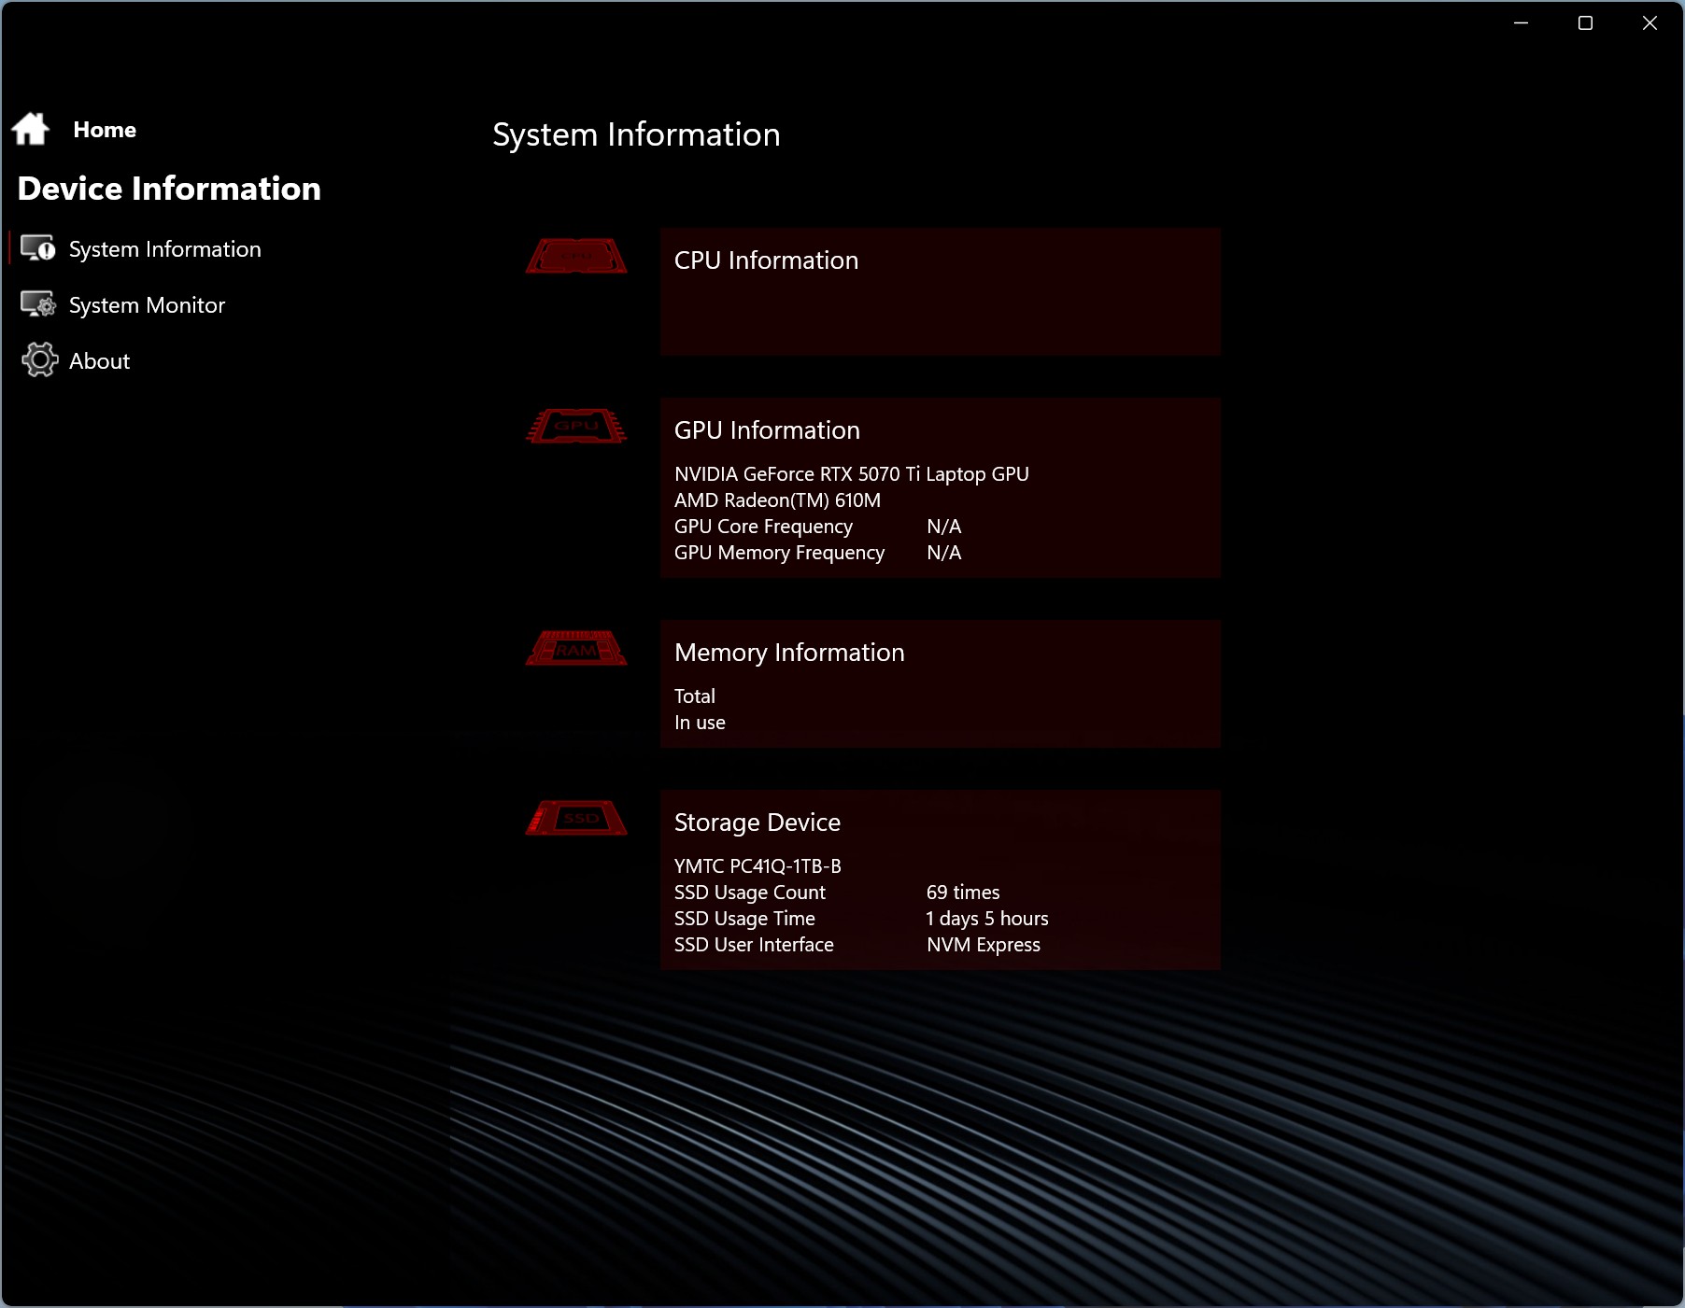1685x1308 pixels.
Task: Click the SSD Usage Count label
Action: (x=750, y=893)
